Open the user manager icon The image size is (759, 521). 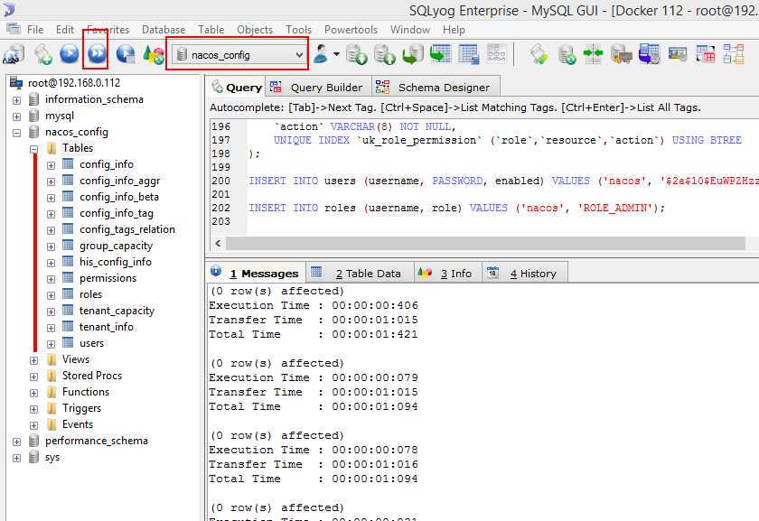click(x=321, y=54)
